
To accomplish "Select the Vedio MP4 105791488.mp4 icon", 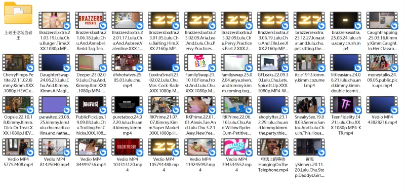I will 164,147.
